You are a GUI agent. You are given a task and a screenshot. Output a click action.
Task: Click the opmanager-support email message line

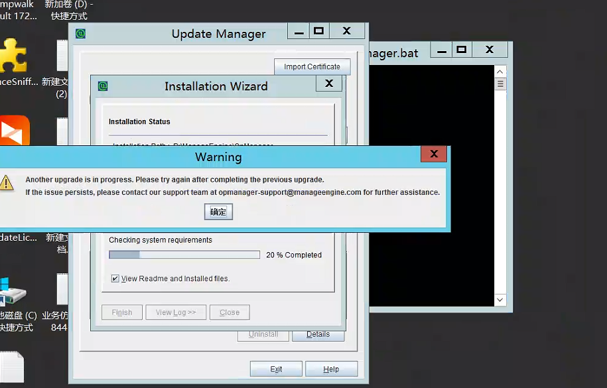point(233,192)
